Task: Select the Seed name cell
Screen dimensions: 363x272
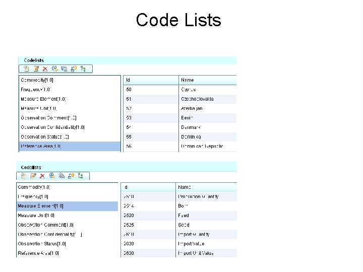Action: pos(206,225)
